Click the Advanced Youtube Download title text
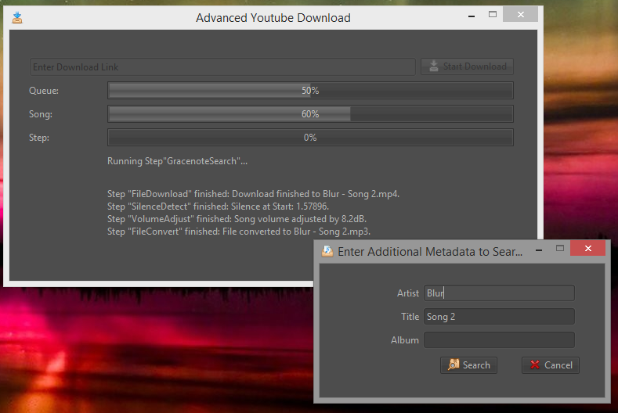 click(273, 18)
